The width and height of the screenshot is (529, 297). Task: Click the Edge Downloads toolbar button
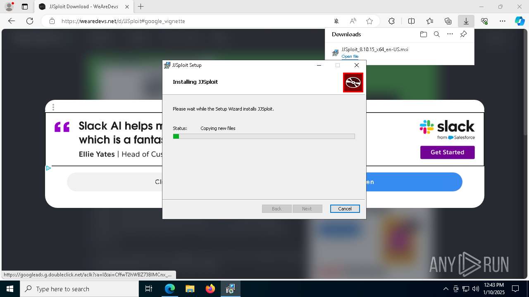pyautogui.click(x=466, y=21)
